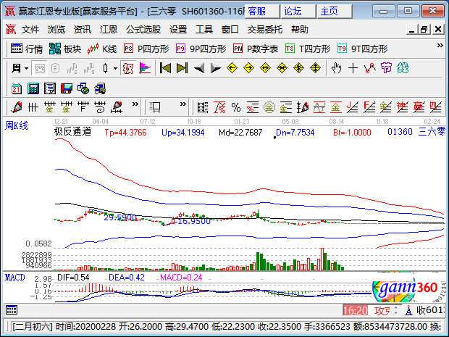
Task: Click the MACD indicator label
Action: pos(15,278)
